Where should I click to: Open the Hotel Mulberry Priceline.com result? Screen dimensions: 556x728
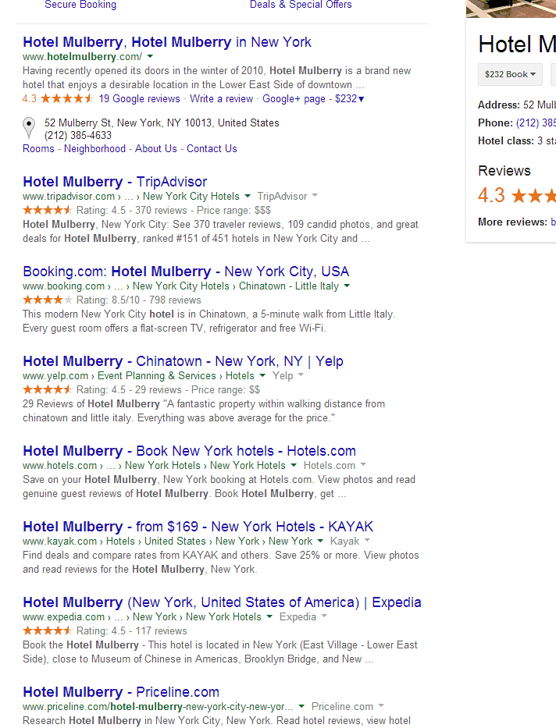121,692
